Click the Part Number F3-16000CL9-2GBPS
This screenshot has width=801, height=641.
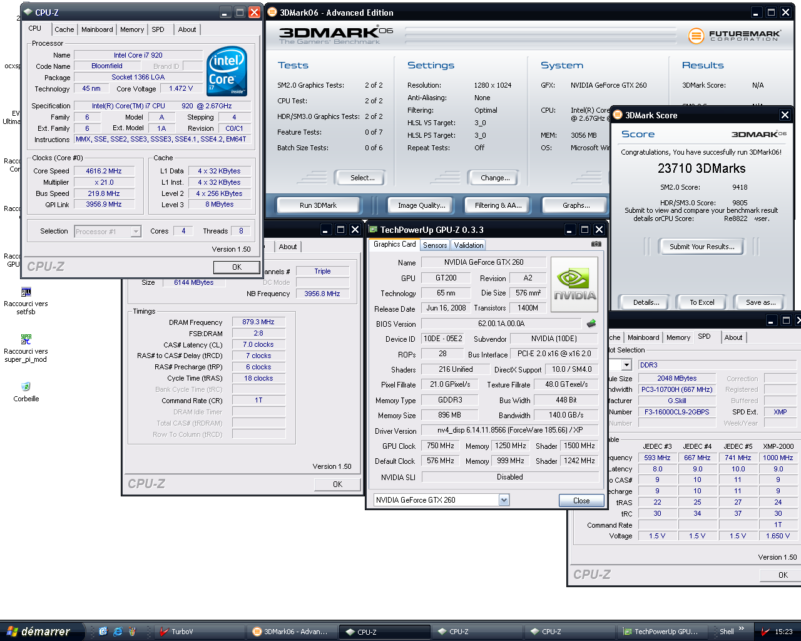coord(677,412)
